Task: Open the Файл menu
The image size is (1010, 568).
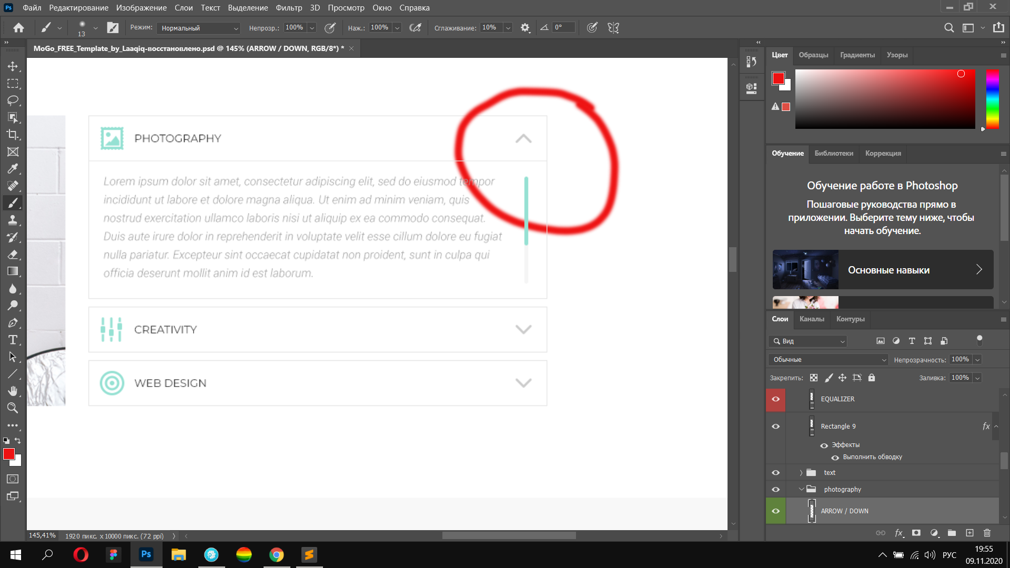Action: [32, 8]
